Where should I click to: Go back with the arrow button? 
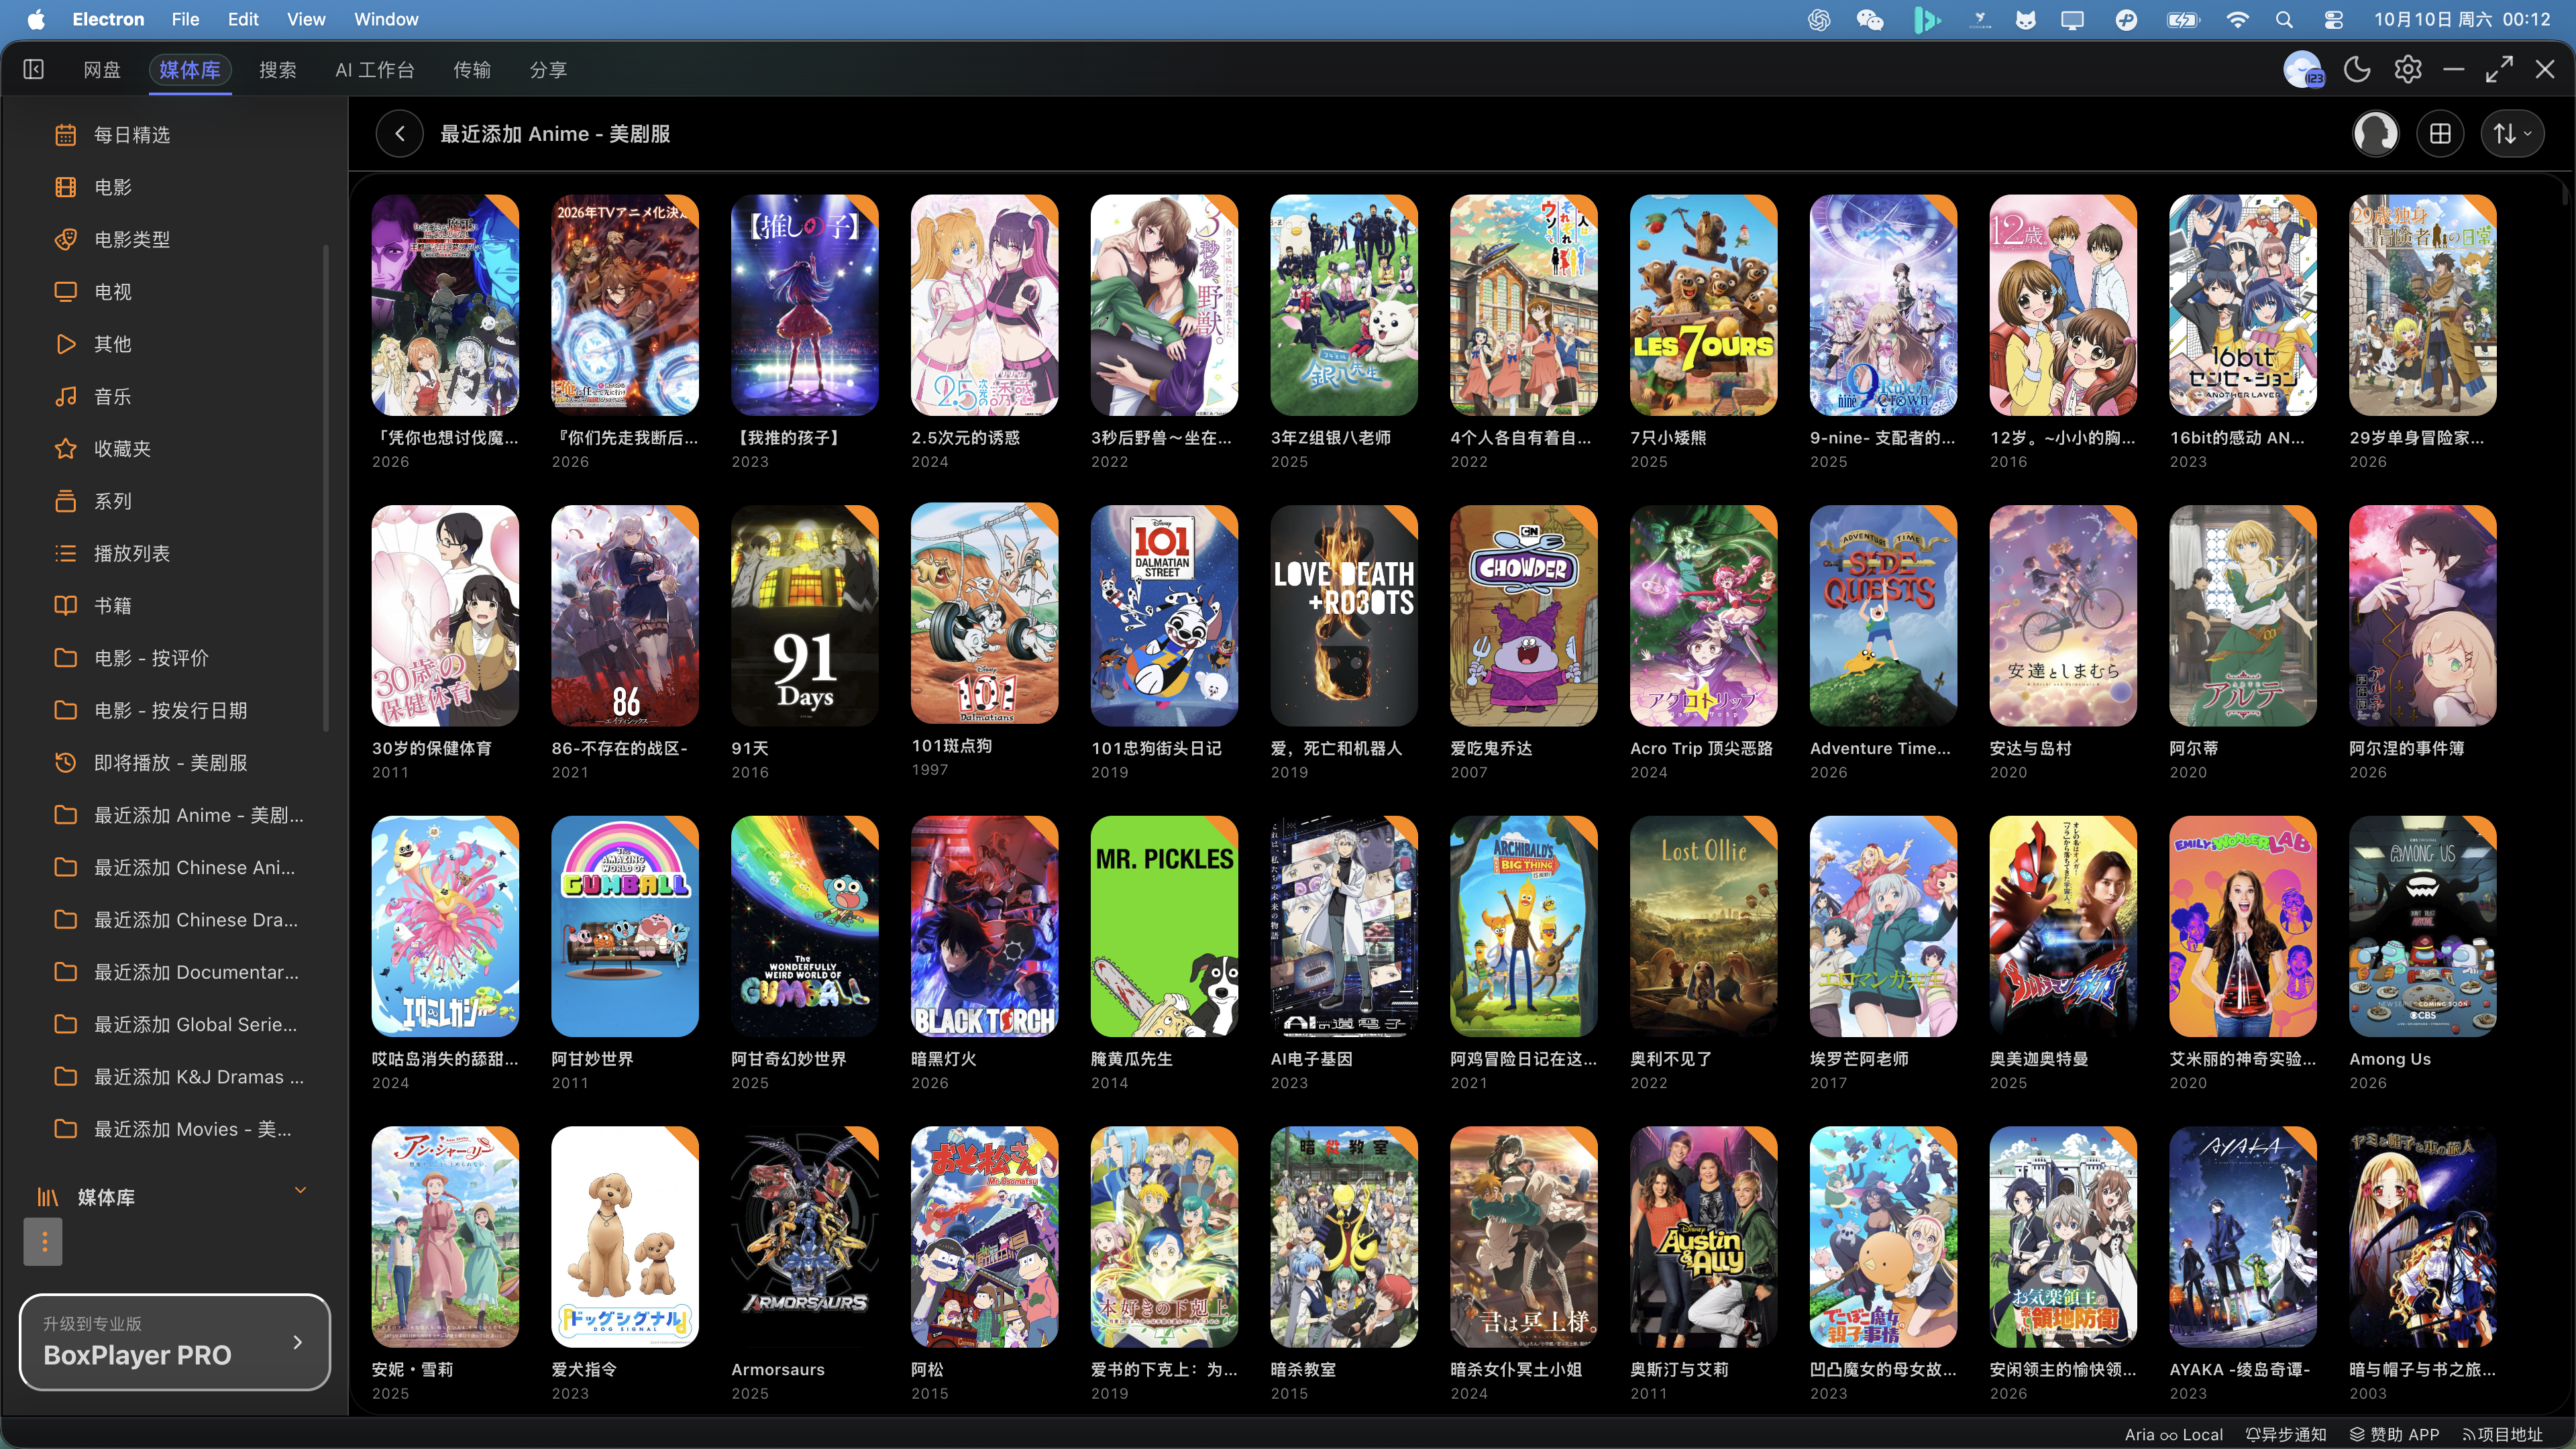click(x=400, y=134)
